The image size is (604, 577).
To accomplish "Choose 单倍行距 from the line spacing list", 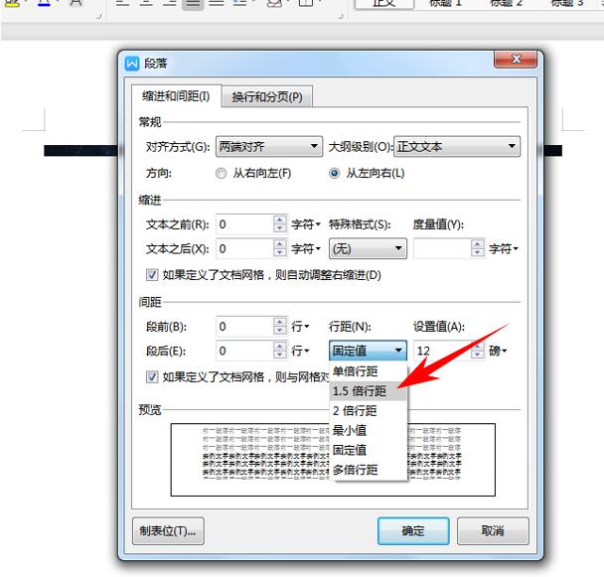I will point(368,371).
